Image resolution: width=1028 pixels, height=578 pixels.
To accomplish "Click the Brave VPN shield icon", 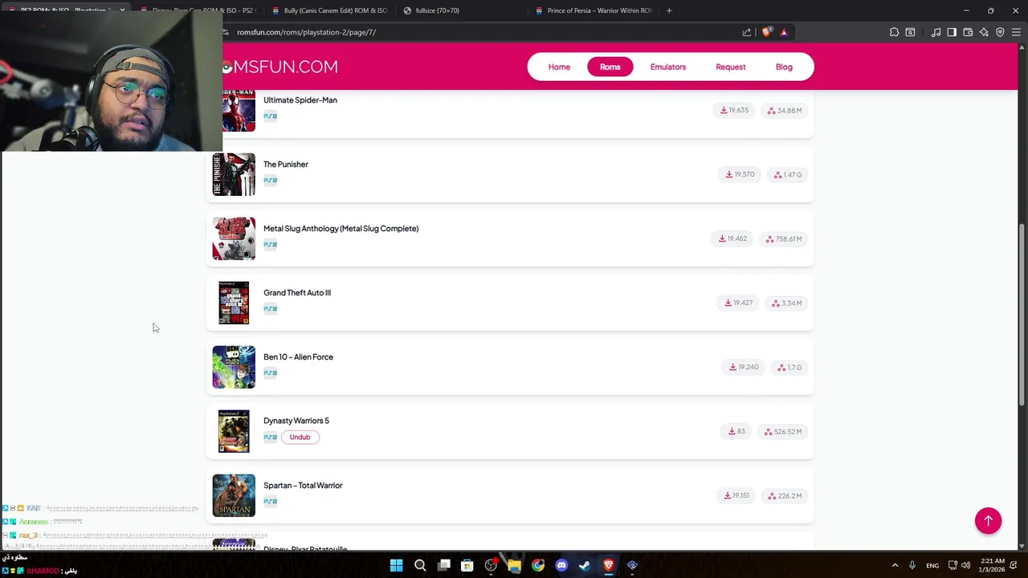I will point(1000,32).
